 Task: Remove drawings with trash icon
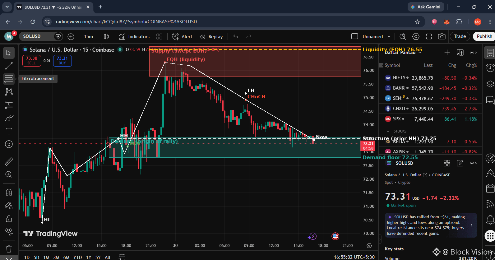coord(9,249)
